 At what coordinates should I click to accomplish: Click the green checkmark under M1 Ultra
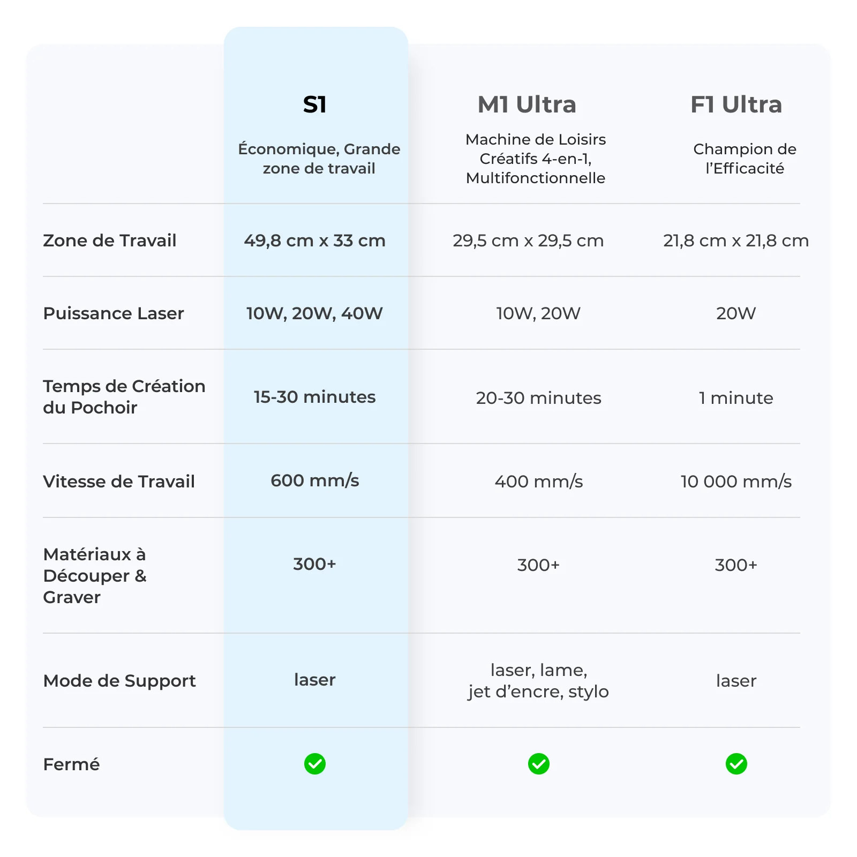[x=538, y=764]
